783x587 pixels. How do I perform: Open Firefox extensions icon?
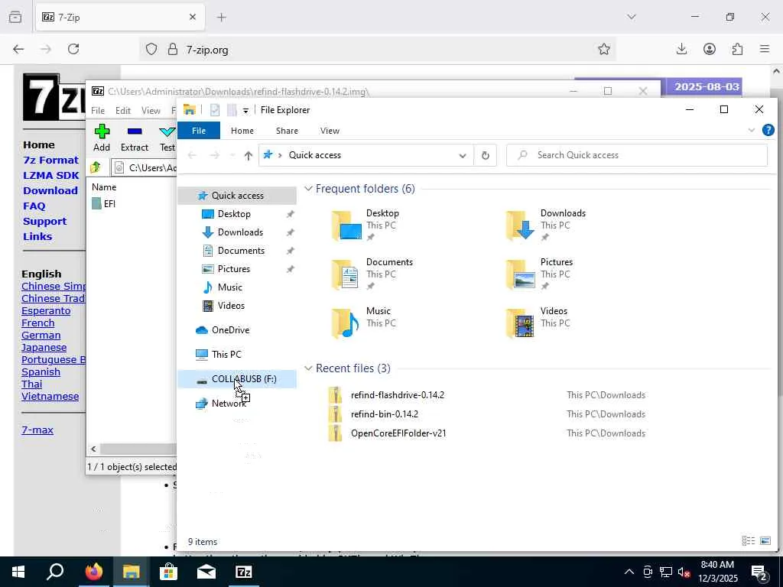click(x=737, y=49)
